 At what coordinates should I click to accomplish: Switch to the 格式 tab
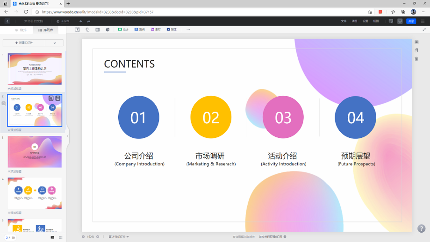(21, 30)
